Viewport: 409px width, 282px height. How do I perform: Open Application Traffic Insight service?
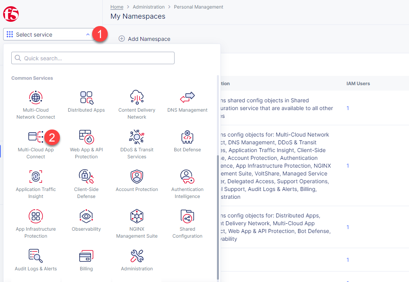[x=36, y=184]
